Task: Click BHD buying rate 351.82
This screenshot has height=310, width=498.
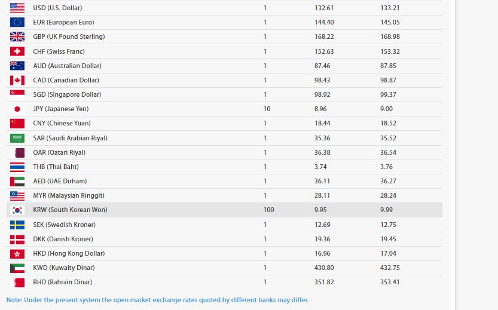Action: tap(324, 282)
